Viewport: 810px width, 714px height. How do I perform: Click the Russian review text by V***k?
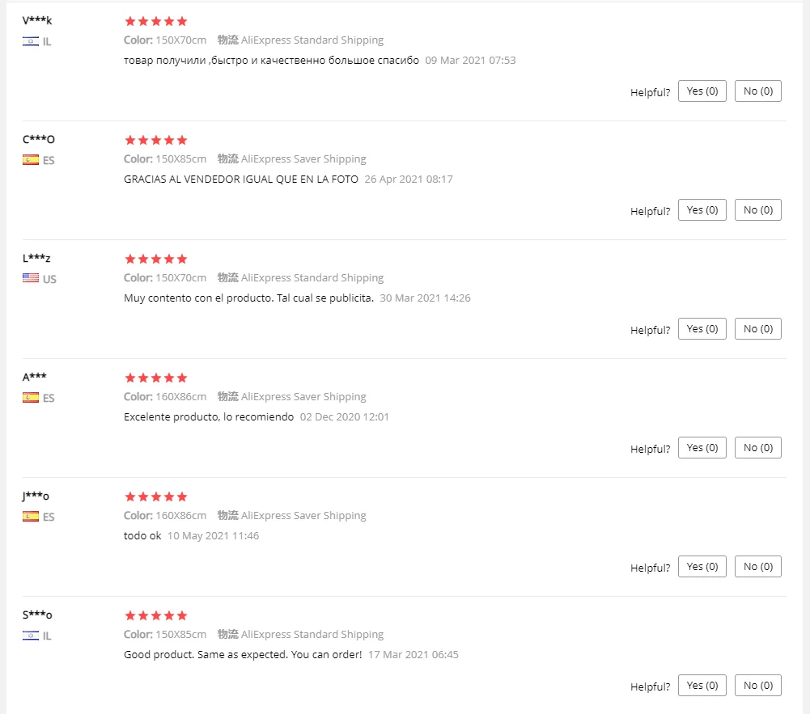click(271, 61)
